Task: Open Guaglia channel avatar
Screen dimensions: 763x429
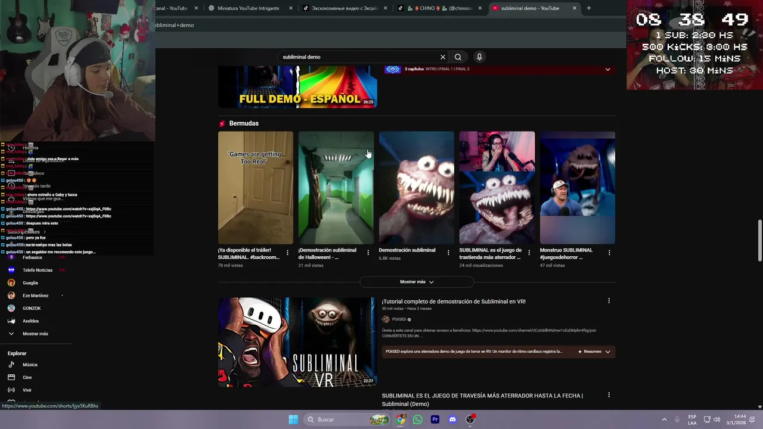Action: click(11, 283)
